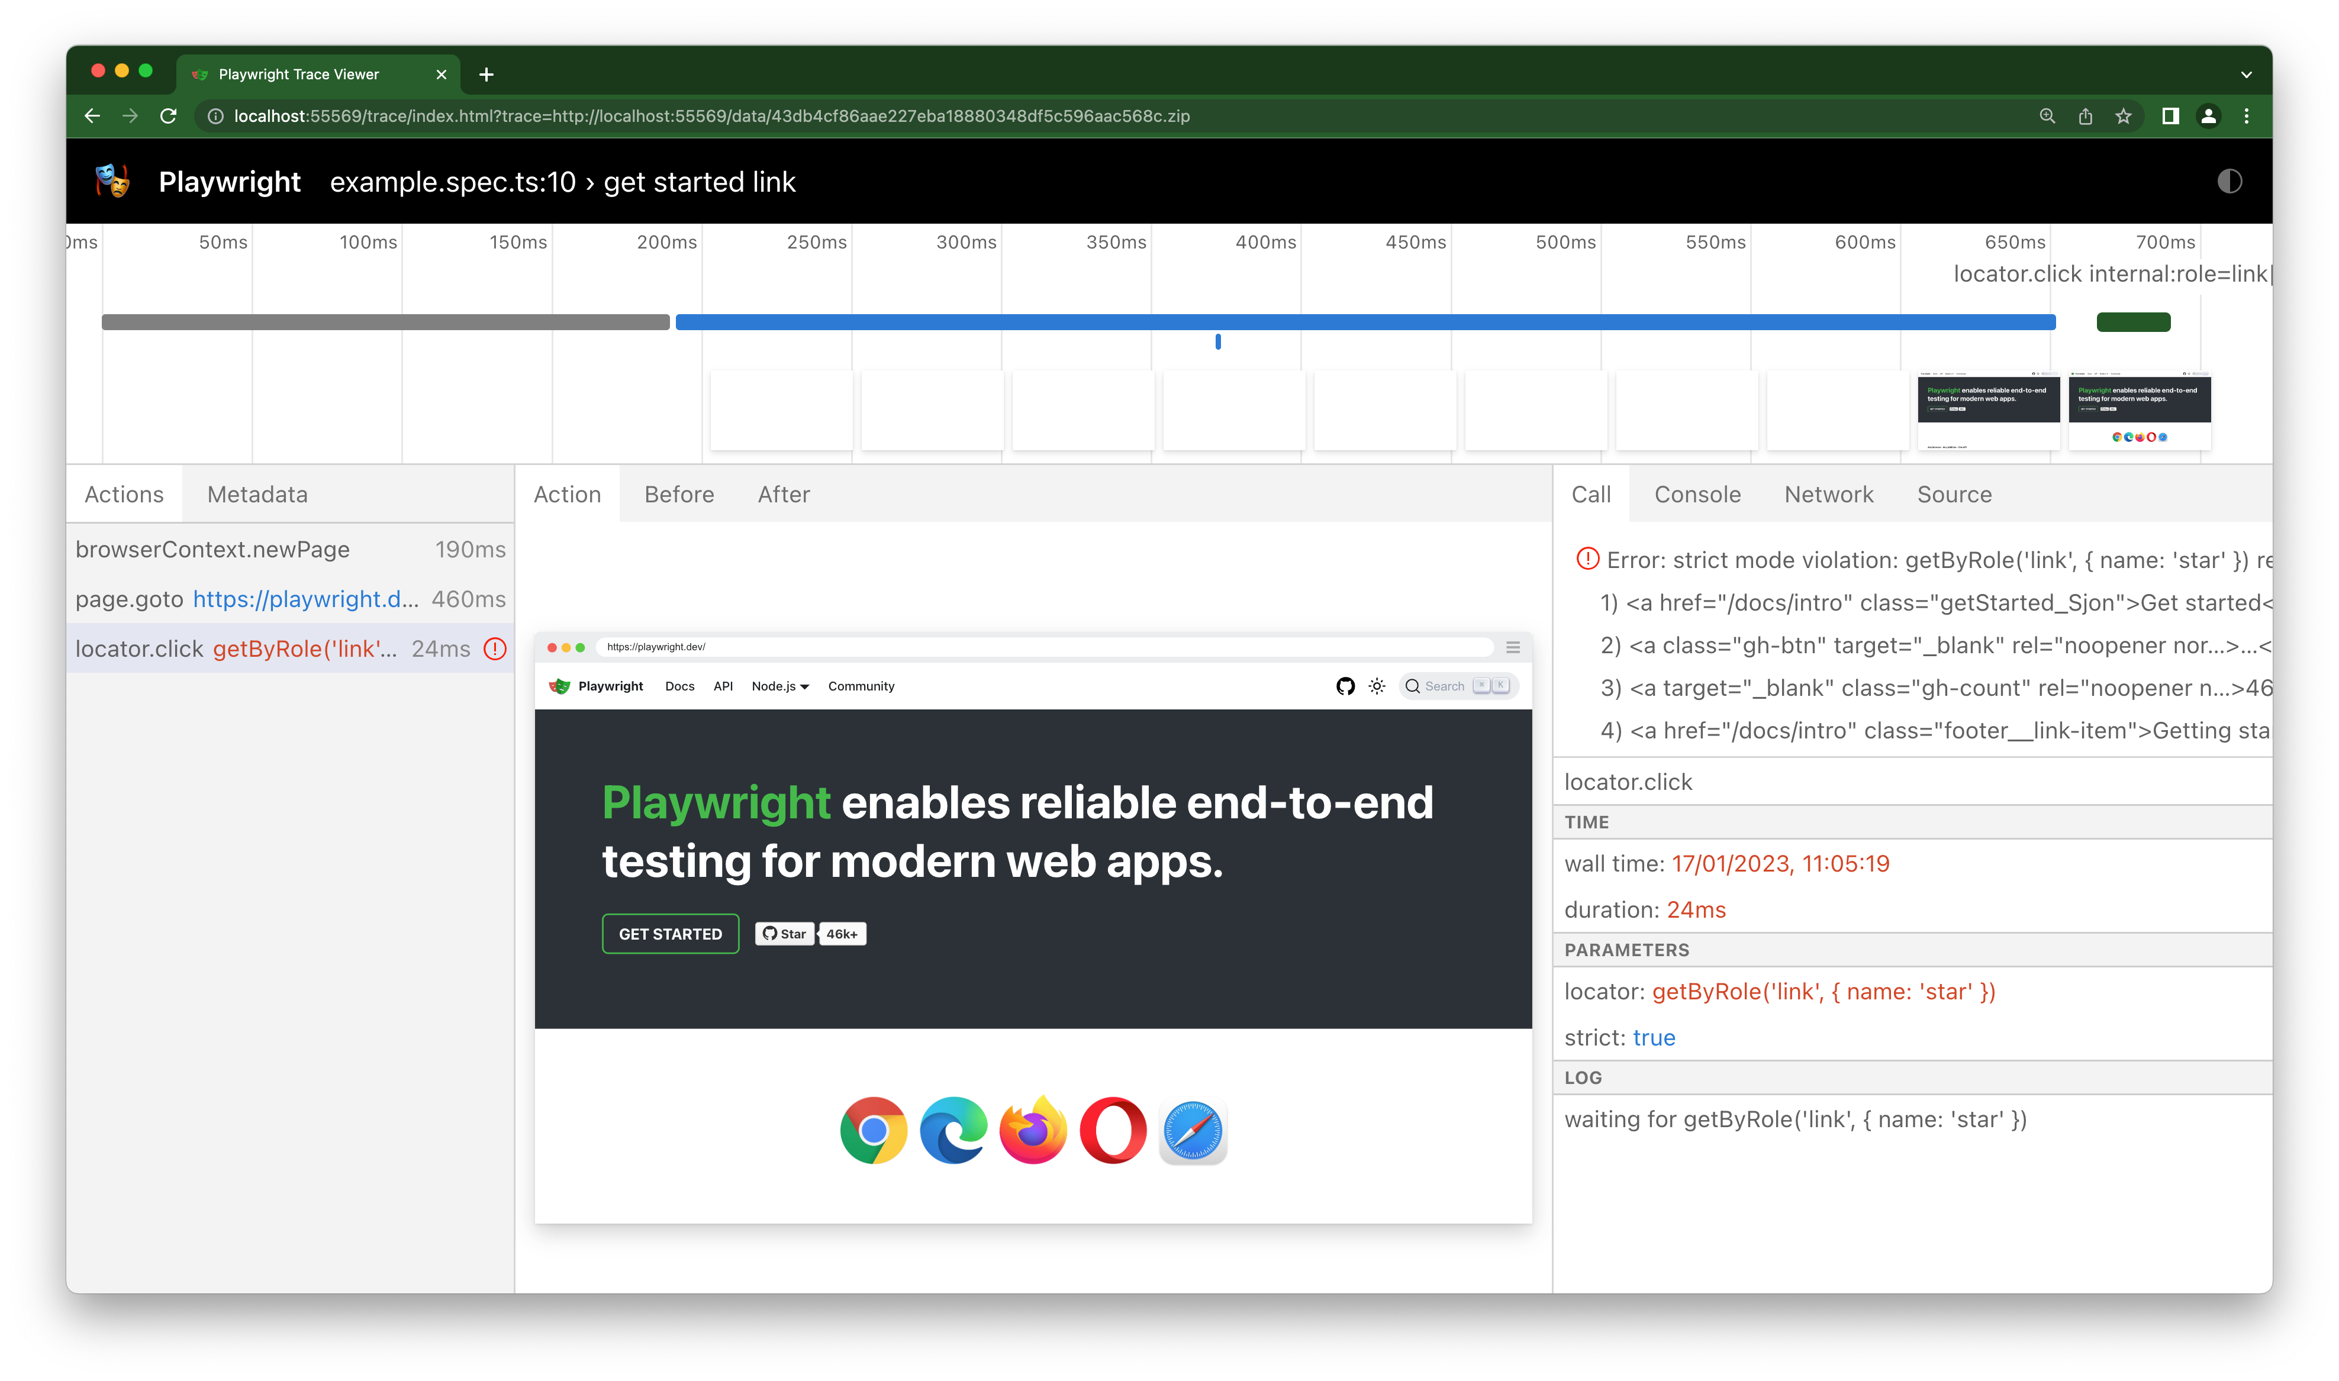Click the Playwright masks logo in the header
Screen dimensions: 2339x1381
pyautogui.click(x=112, y=180)
